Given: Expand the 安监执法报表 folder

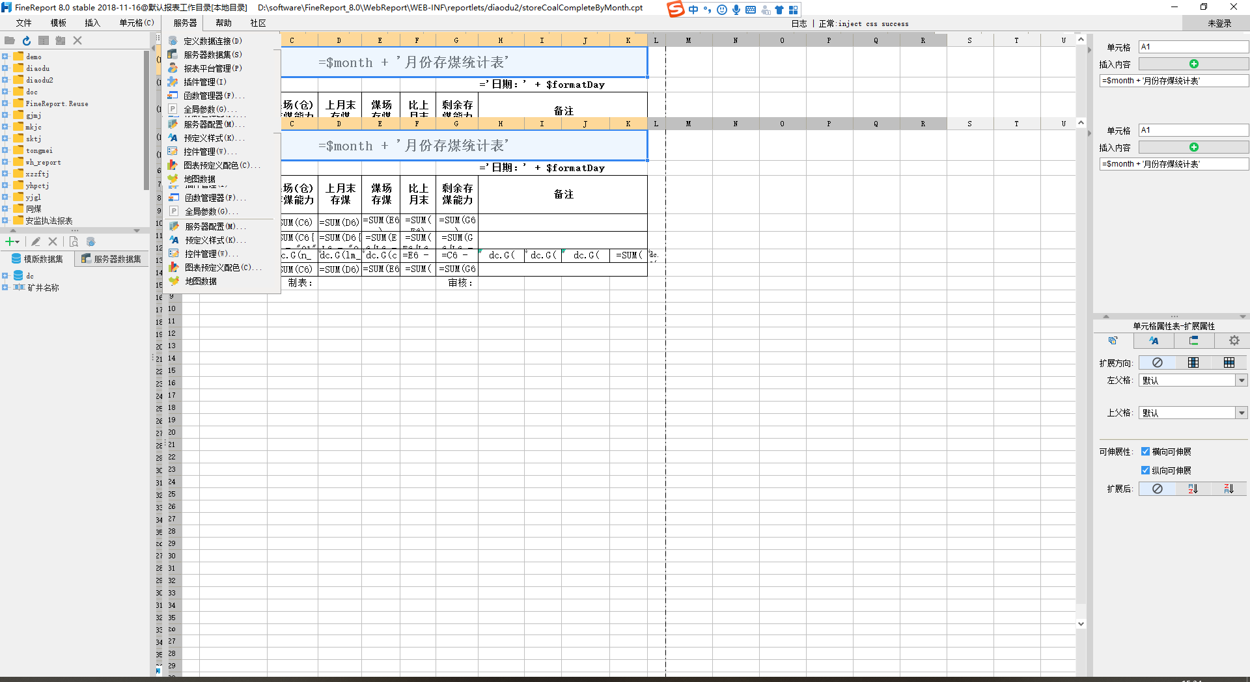Looking at the screenshot, I should click(x=5, y=221).
